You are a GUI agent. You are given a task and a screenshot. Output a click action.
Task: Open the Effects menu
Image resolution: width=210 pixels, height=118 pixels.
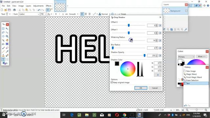point(49,6)
